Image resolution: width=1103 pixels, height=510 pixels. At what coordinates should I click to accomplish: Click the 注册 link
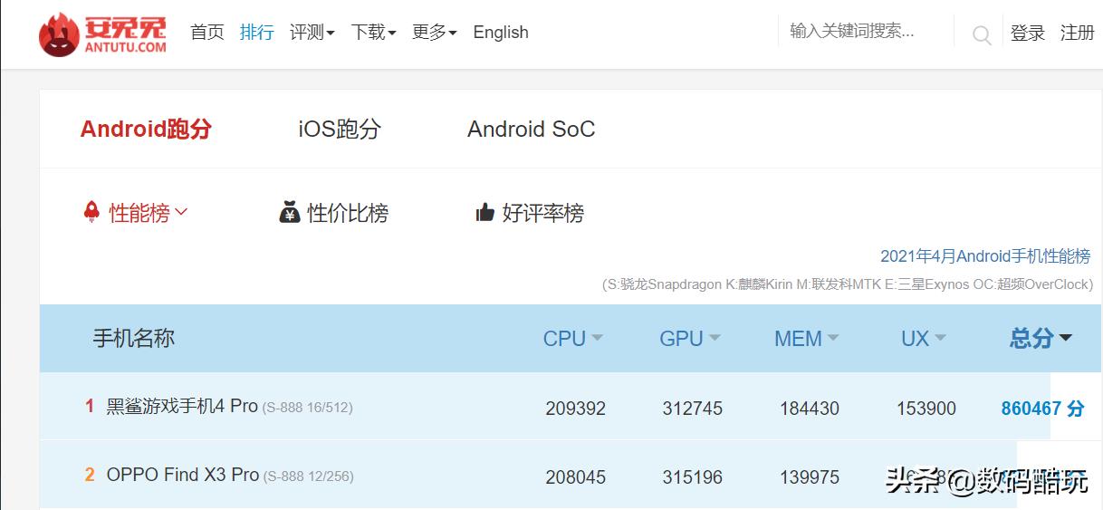(1078, 33)
